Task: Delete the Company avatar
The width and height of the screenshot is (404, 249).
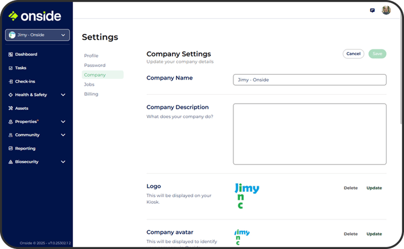Action: coord(351,234)
